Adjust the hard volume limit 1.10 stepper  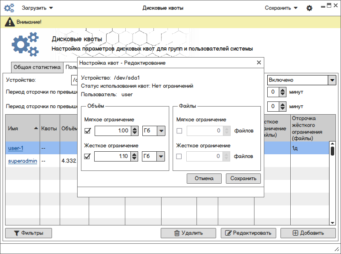[x=134, y=156]
